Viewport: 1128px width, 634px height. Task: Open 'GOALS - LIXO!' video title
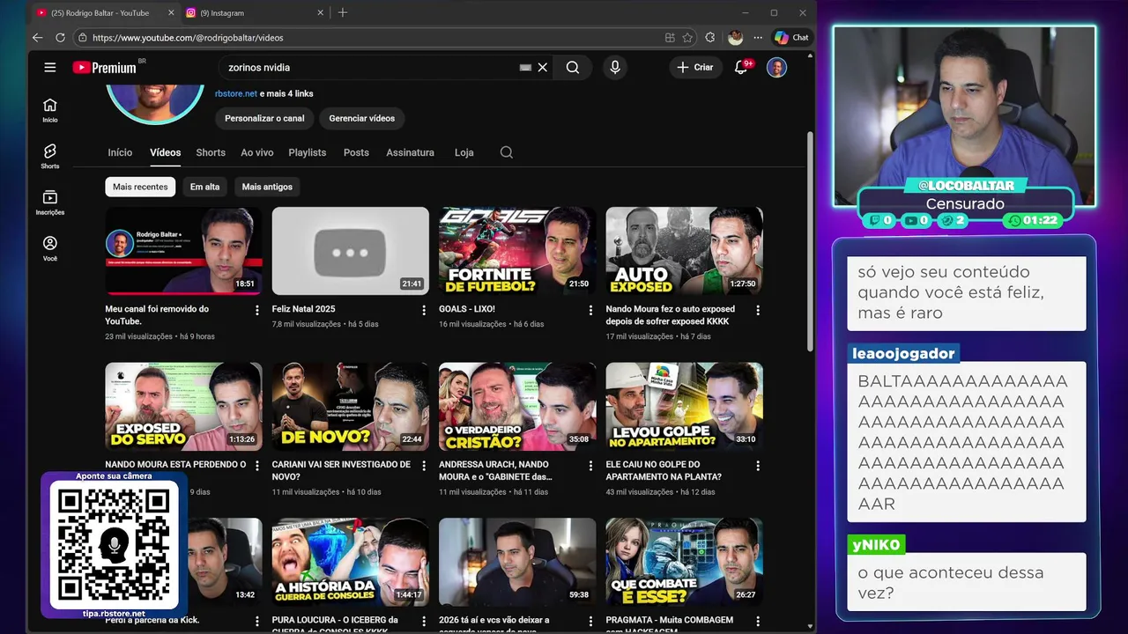pos(467,309)
